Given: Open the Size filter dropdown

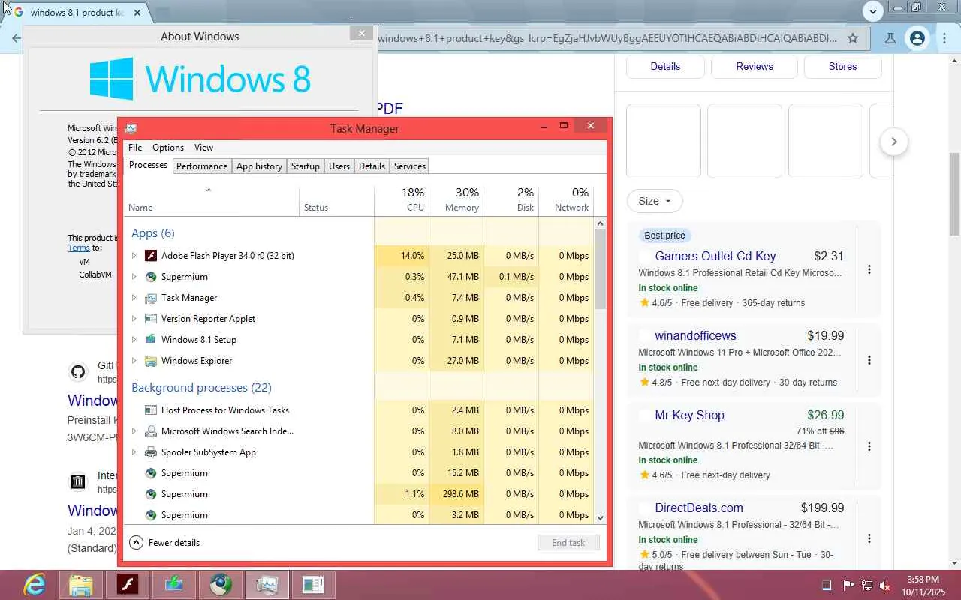Looking at the screenshot, I should coord(655,201).
